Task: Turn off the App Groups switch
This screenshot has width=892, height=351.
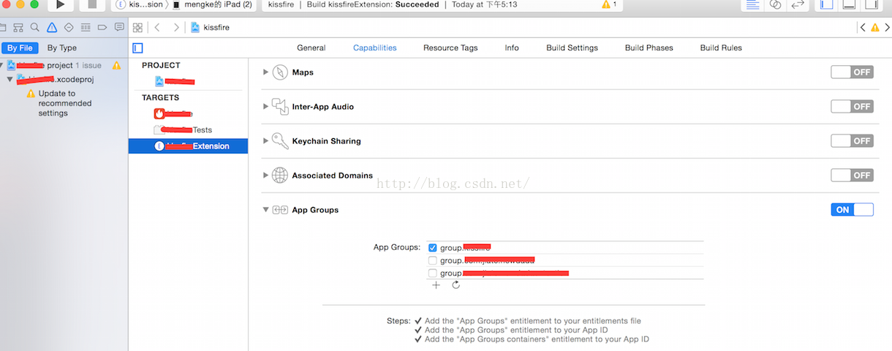Action: pyautogui.click(x=852, y=210)
